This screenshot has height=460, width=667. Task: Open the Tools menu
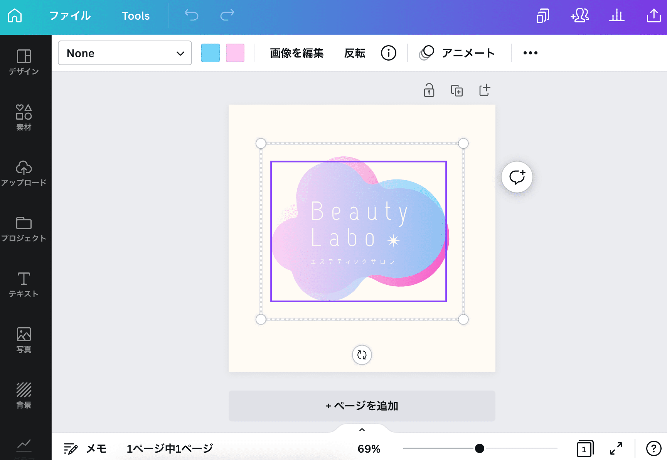tap(135, 16)
